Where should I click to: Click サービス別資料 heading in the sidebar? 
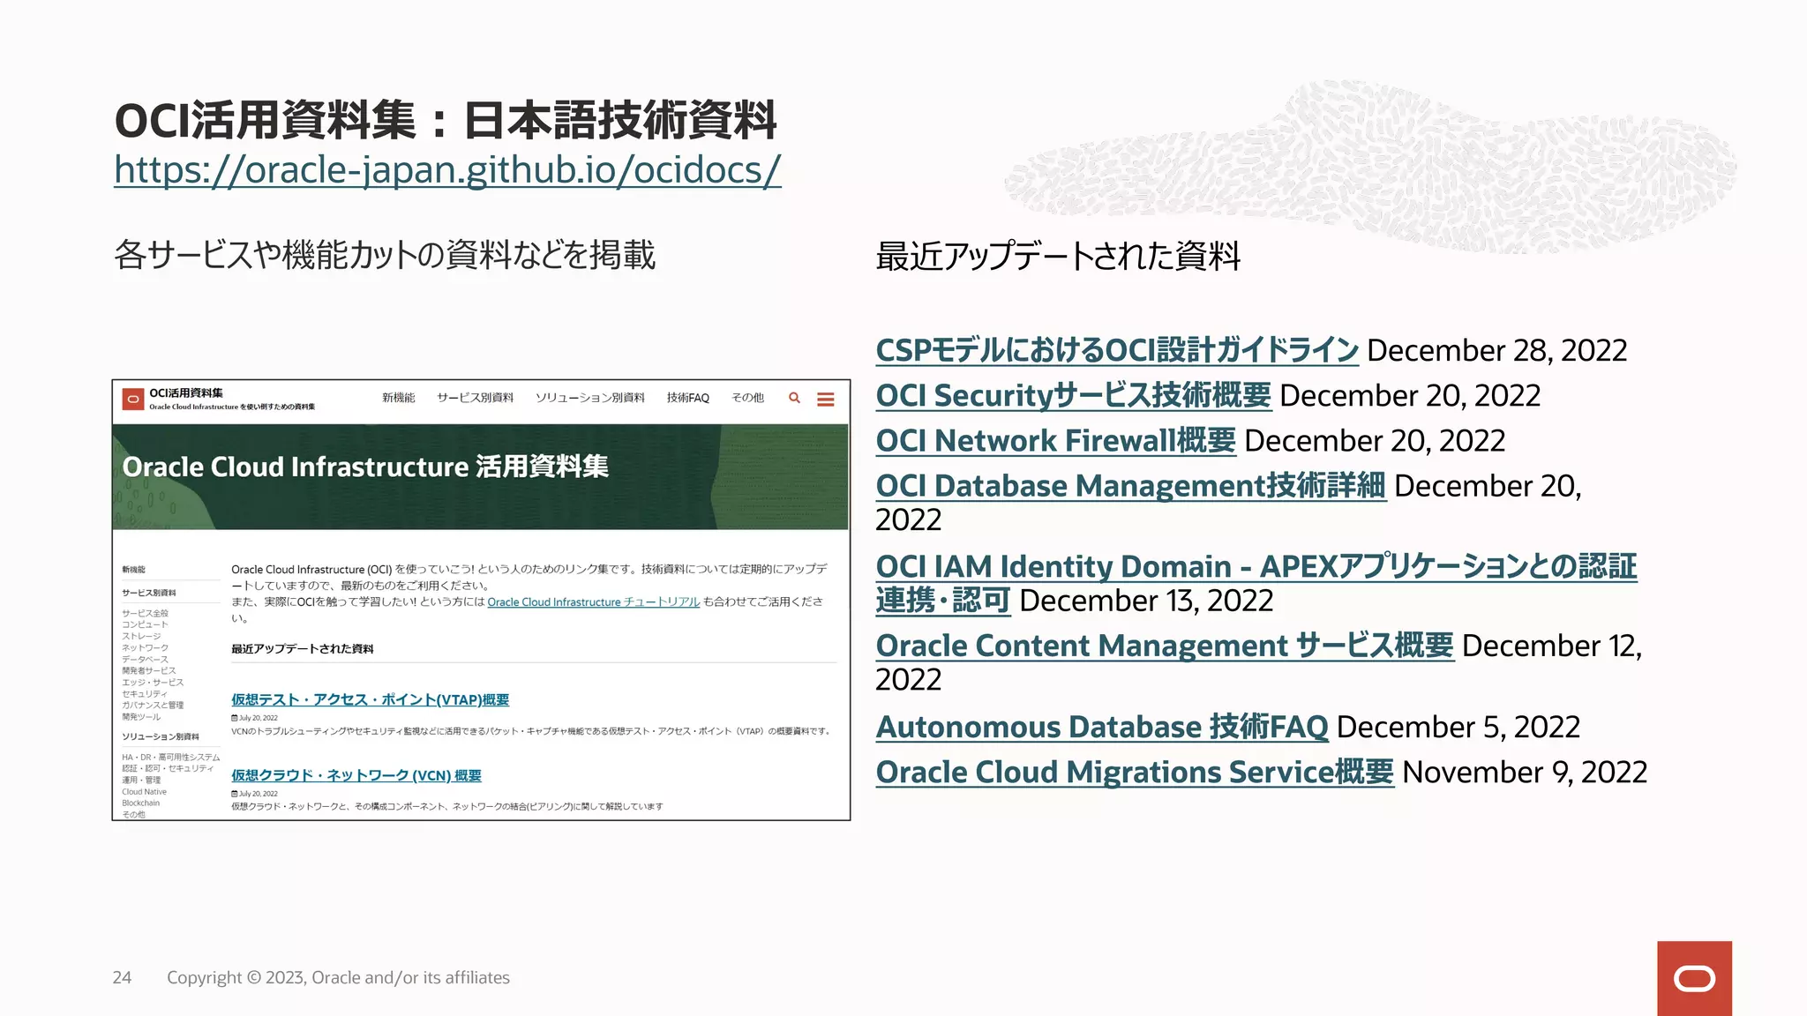click(x=148, y=593)
